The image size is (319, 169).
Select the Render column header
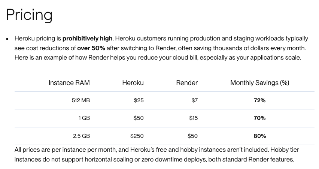coord(187,83)
